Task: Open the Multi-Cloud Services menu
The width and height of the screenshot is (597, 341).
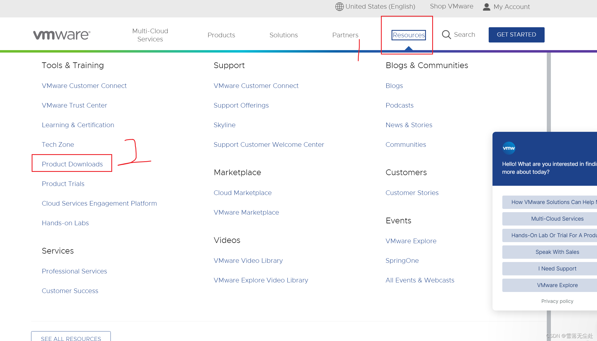Action: [150, 35]
